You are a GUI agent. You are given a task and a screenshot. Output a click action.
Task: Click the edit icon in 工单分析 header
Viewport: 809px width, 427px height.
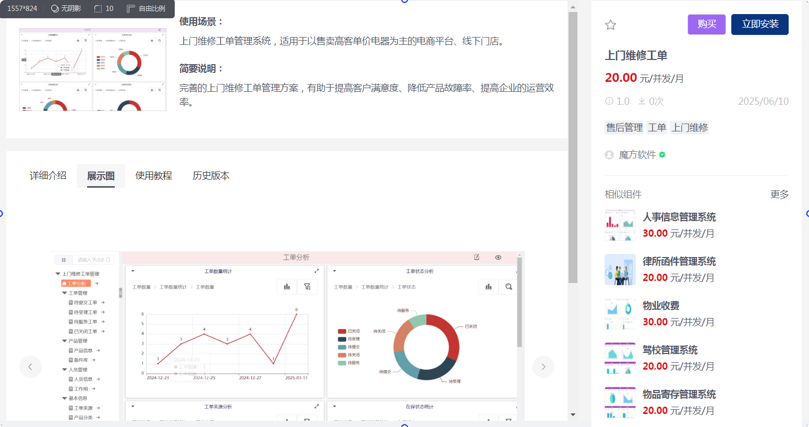[477, 257]
